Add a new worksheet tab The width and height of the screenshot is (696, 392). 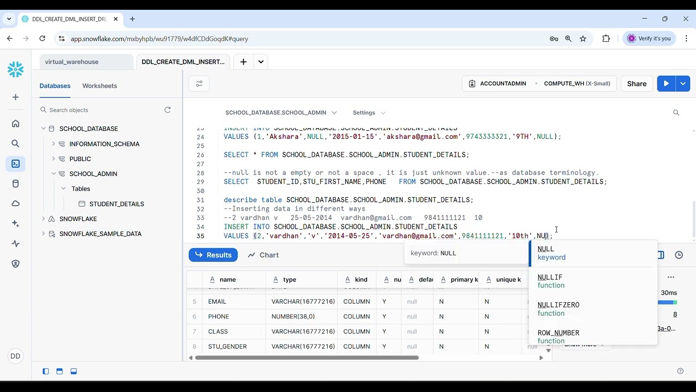[244, 62]
